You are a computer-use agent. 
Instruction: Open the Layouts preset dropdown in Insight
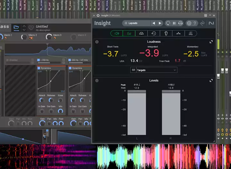(136, 23)
